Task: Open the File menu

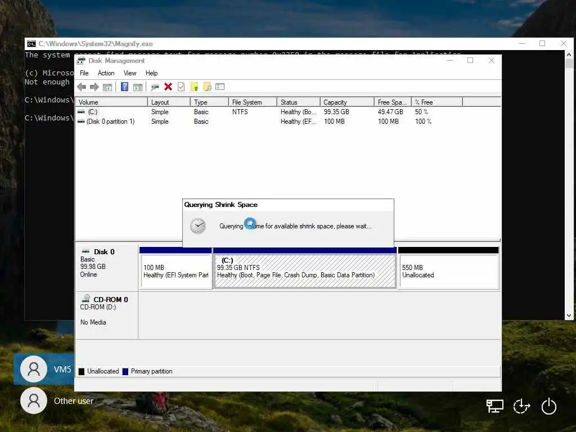Action: tap(84, 73)
